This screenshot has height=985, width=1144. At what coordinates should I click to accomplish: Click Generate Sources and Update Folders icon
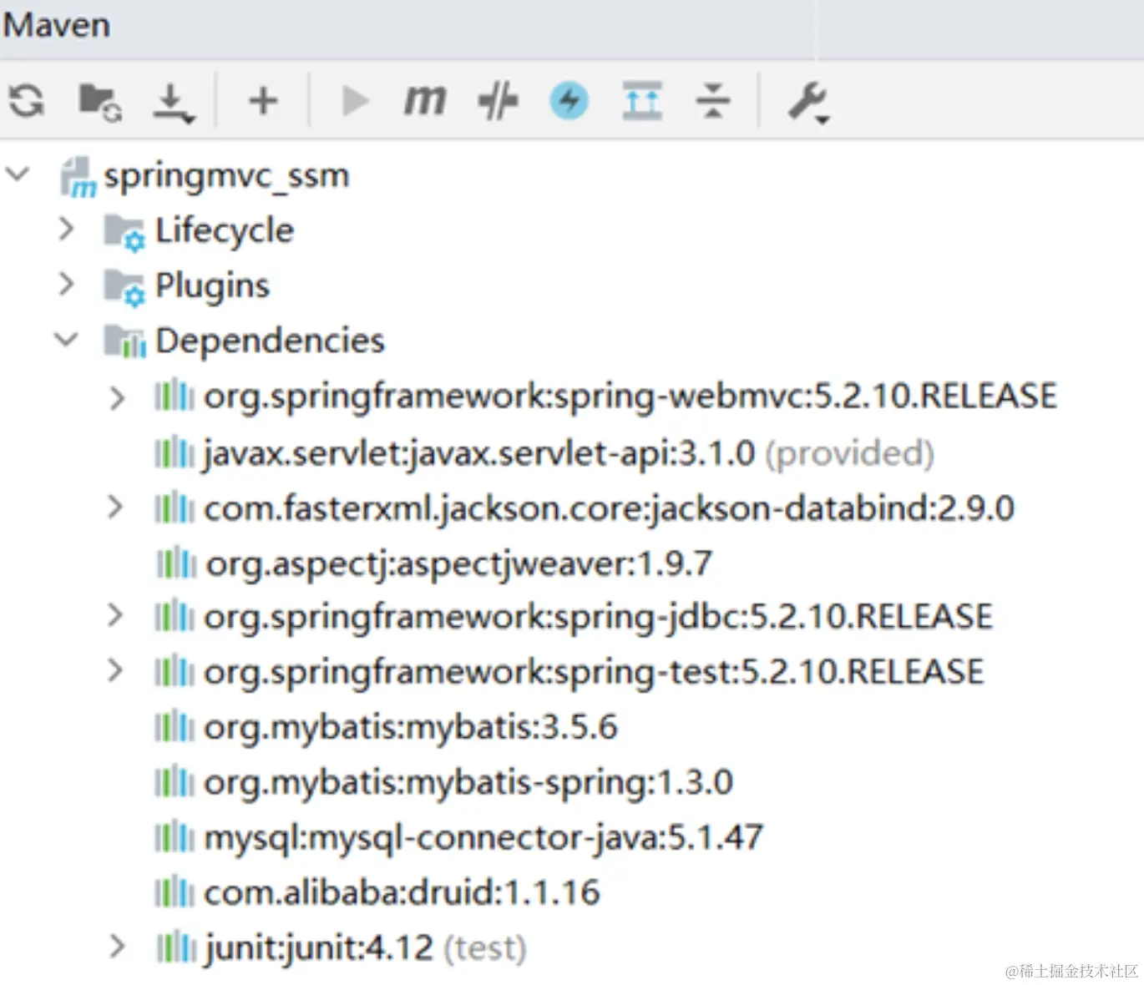[99, 102]
